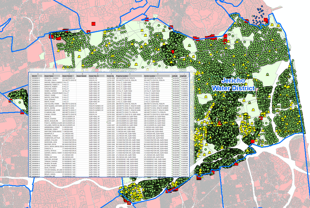Click the Jericho Water District map label
The height and width of the screenshot is (208, 310).
pyautogui.click(x=234, y=84)
